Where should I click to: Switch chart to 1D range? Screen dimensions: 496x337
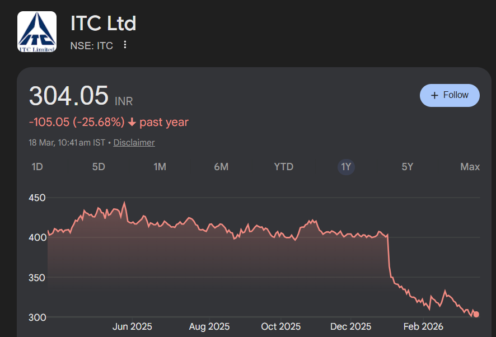pyautogui.click(x=37, y=167)
